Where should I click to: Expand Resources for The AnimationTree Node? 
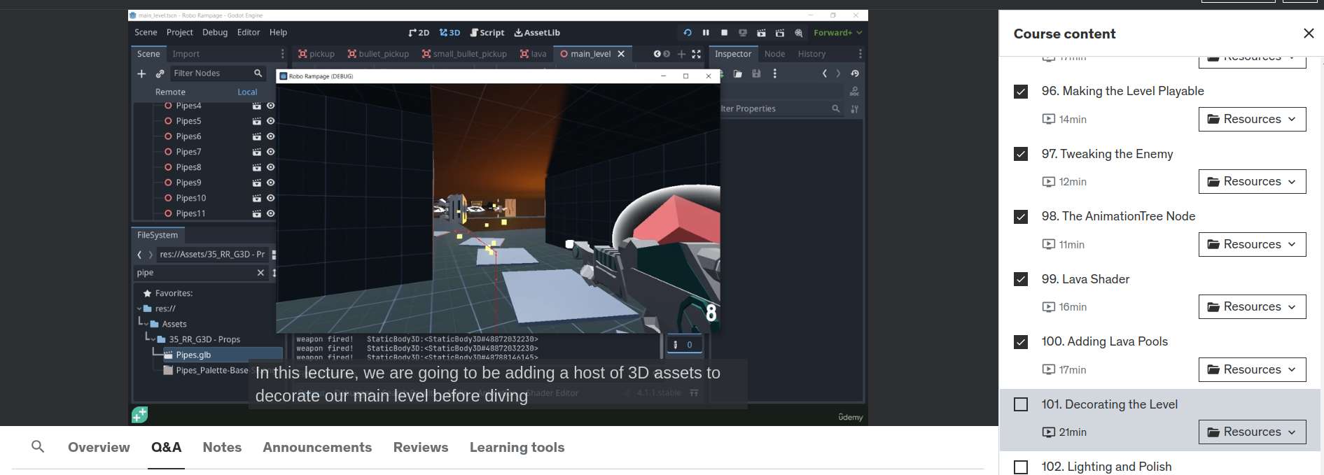click(1252, 244)
